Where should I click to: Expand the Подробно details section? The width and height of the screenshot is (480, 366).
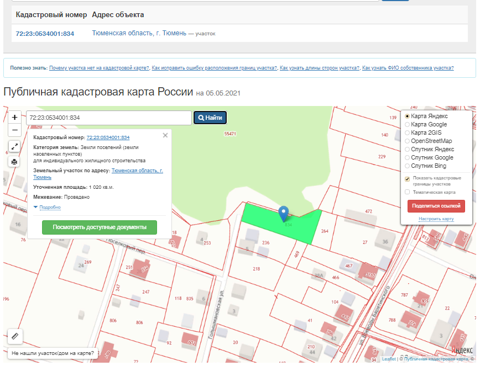click(50, 207)
